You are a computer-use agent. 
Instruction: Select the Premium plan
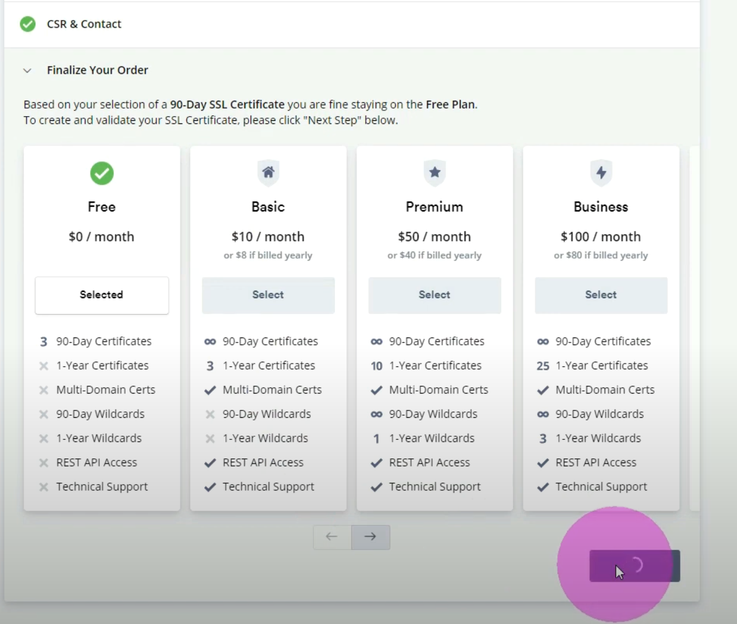click(434, 295)
